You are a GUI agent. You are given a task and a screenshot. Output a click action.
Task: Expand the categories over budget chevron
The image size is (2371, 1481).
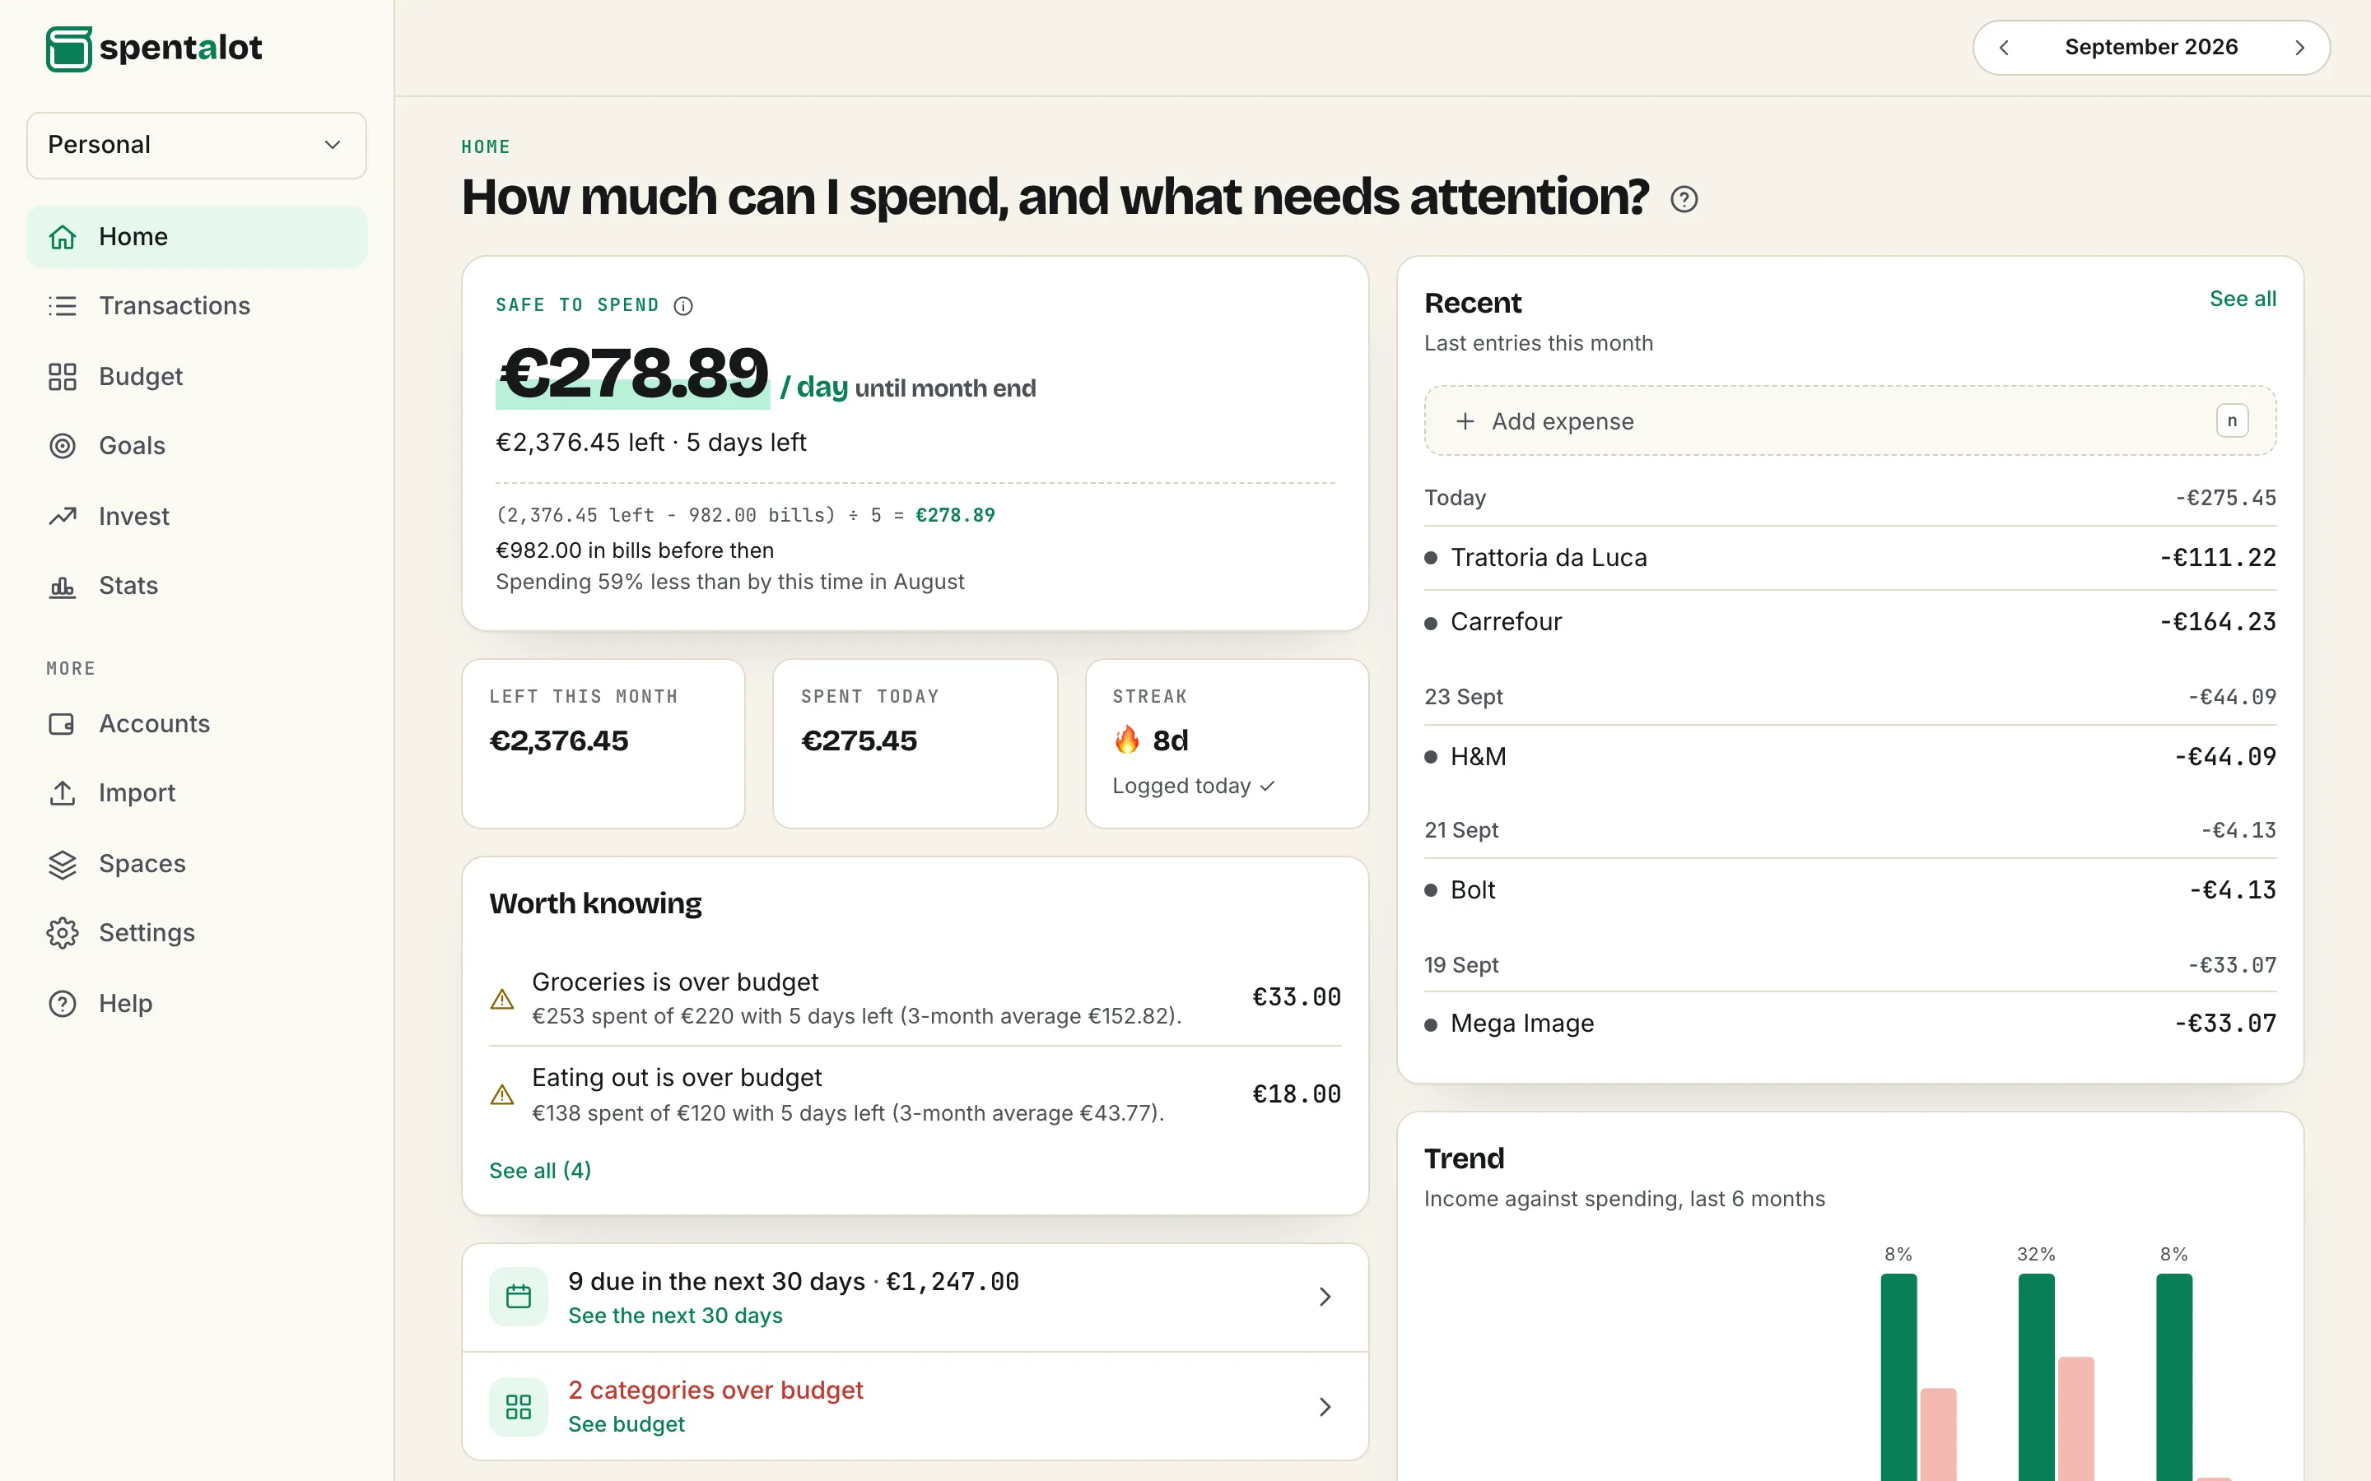[x=1325, y=1407]
